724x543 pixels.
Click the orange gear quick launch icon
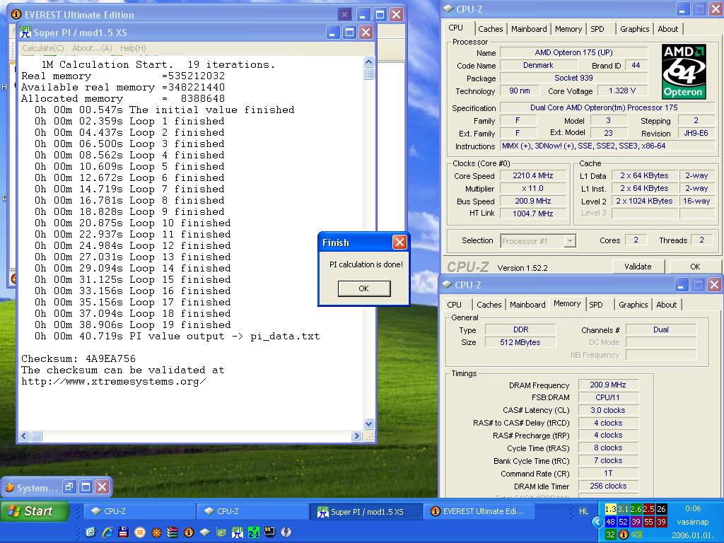156,532
